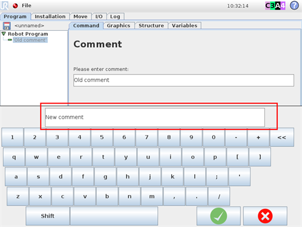
Task: Click the Universal Robots logo icon
Action: pos(4,5)
